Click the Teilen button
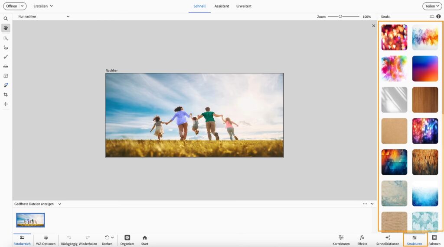The width and height of the screenshot is (444, 247). [x=432, y=6]
